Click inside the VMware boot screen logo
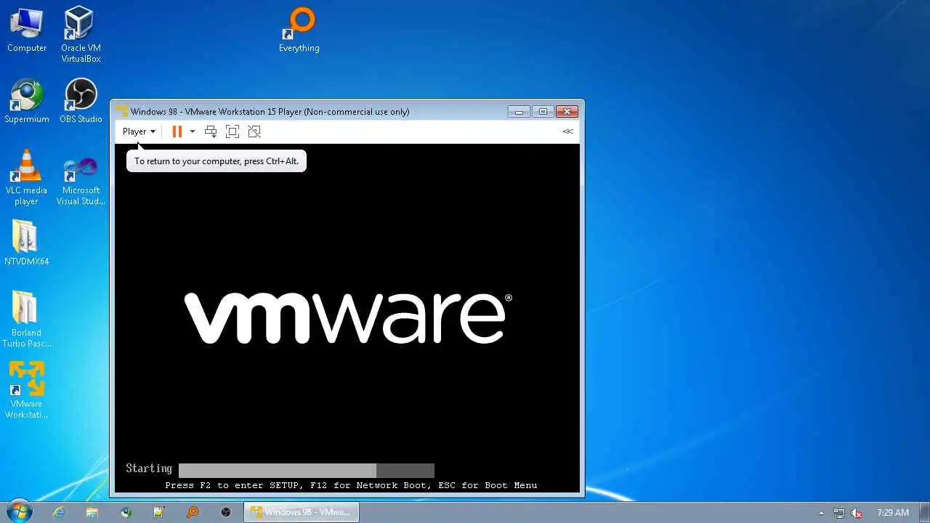The image size is (930, 523). coord(348,317)
